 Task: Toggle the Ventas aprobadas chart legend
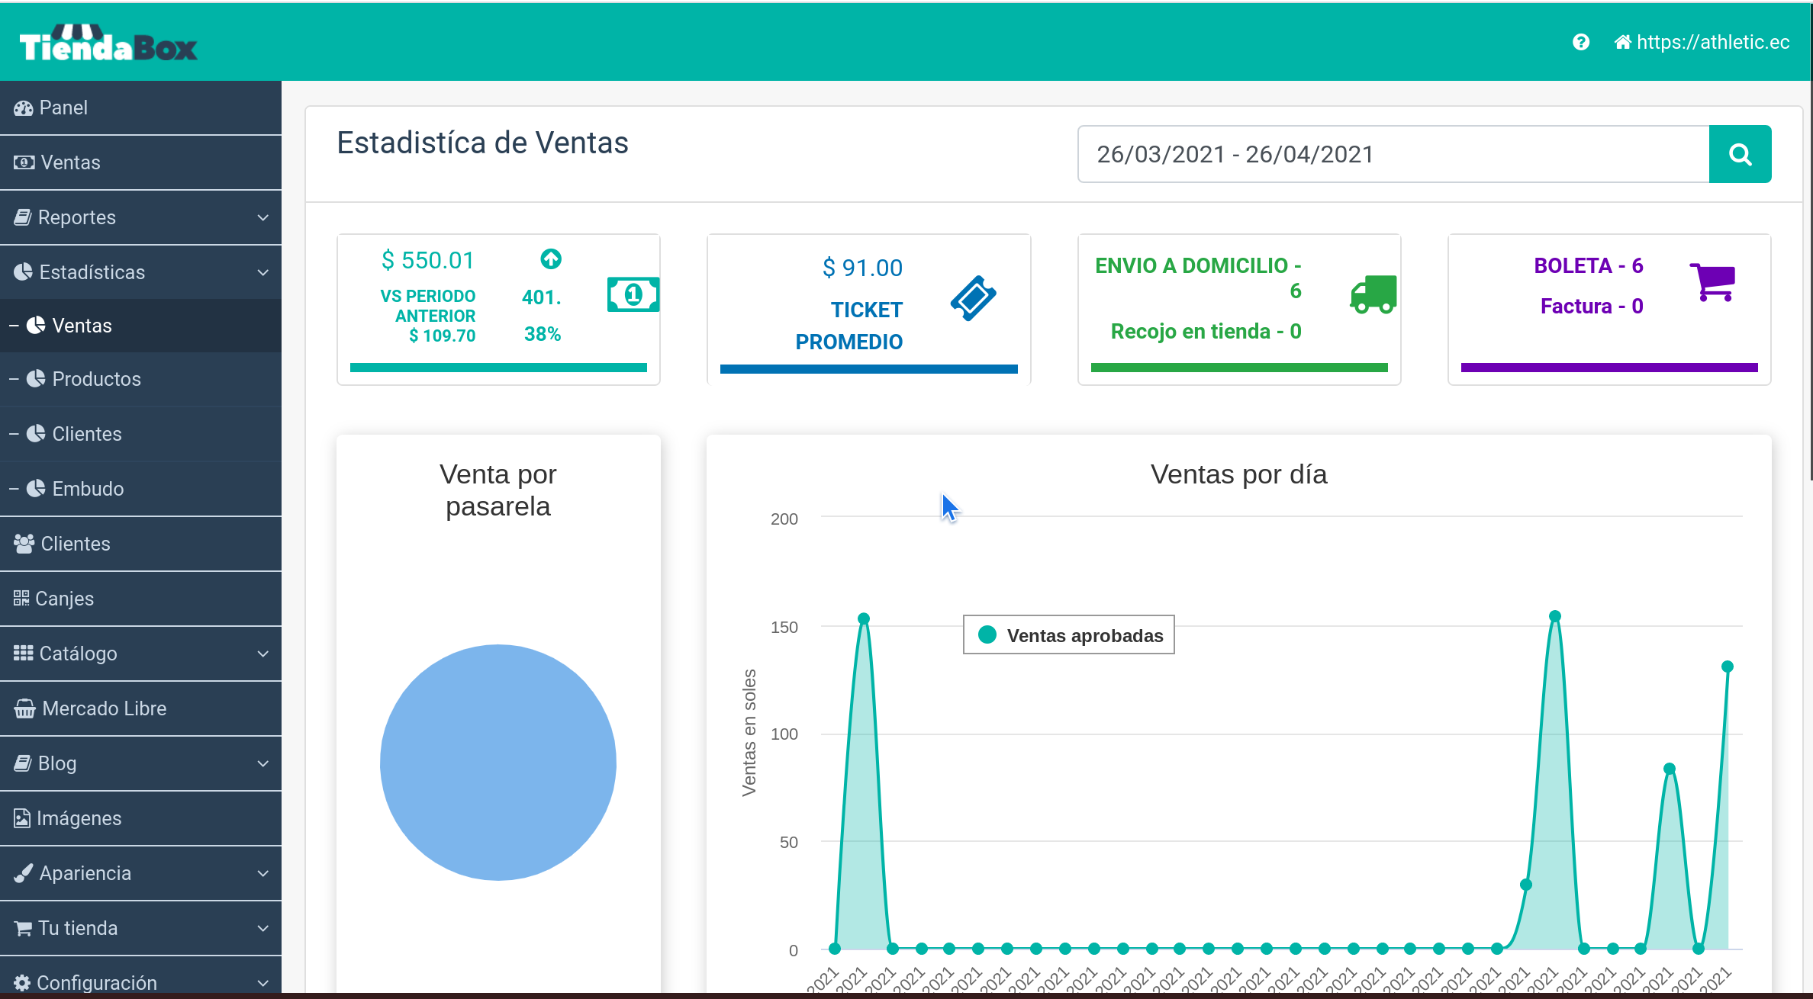pos(1068,635)
